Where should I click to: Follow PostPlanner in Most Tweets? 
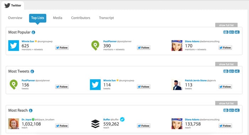(62, 87)
